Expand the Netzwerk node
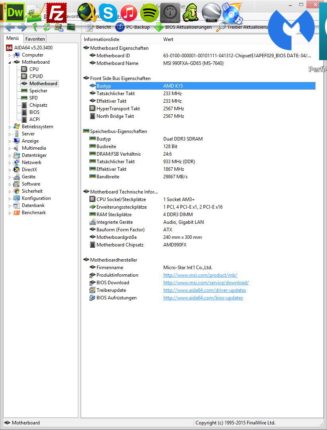 coord(10,162)
